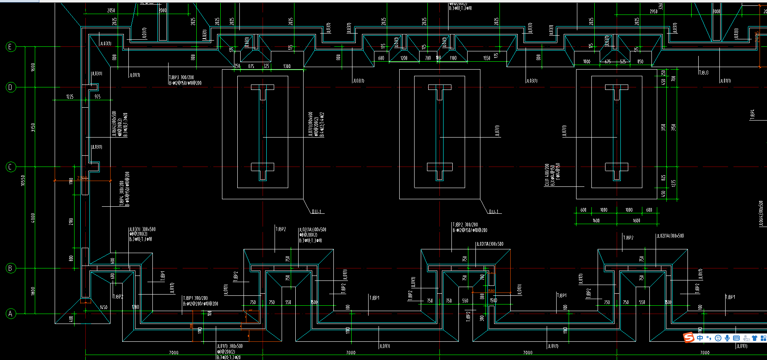Select the axis bubble labeled B
The image size is (767, 360).
(11, 268)
